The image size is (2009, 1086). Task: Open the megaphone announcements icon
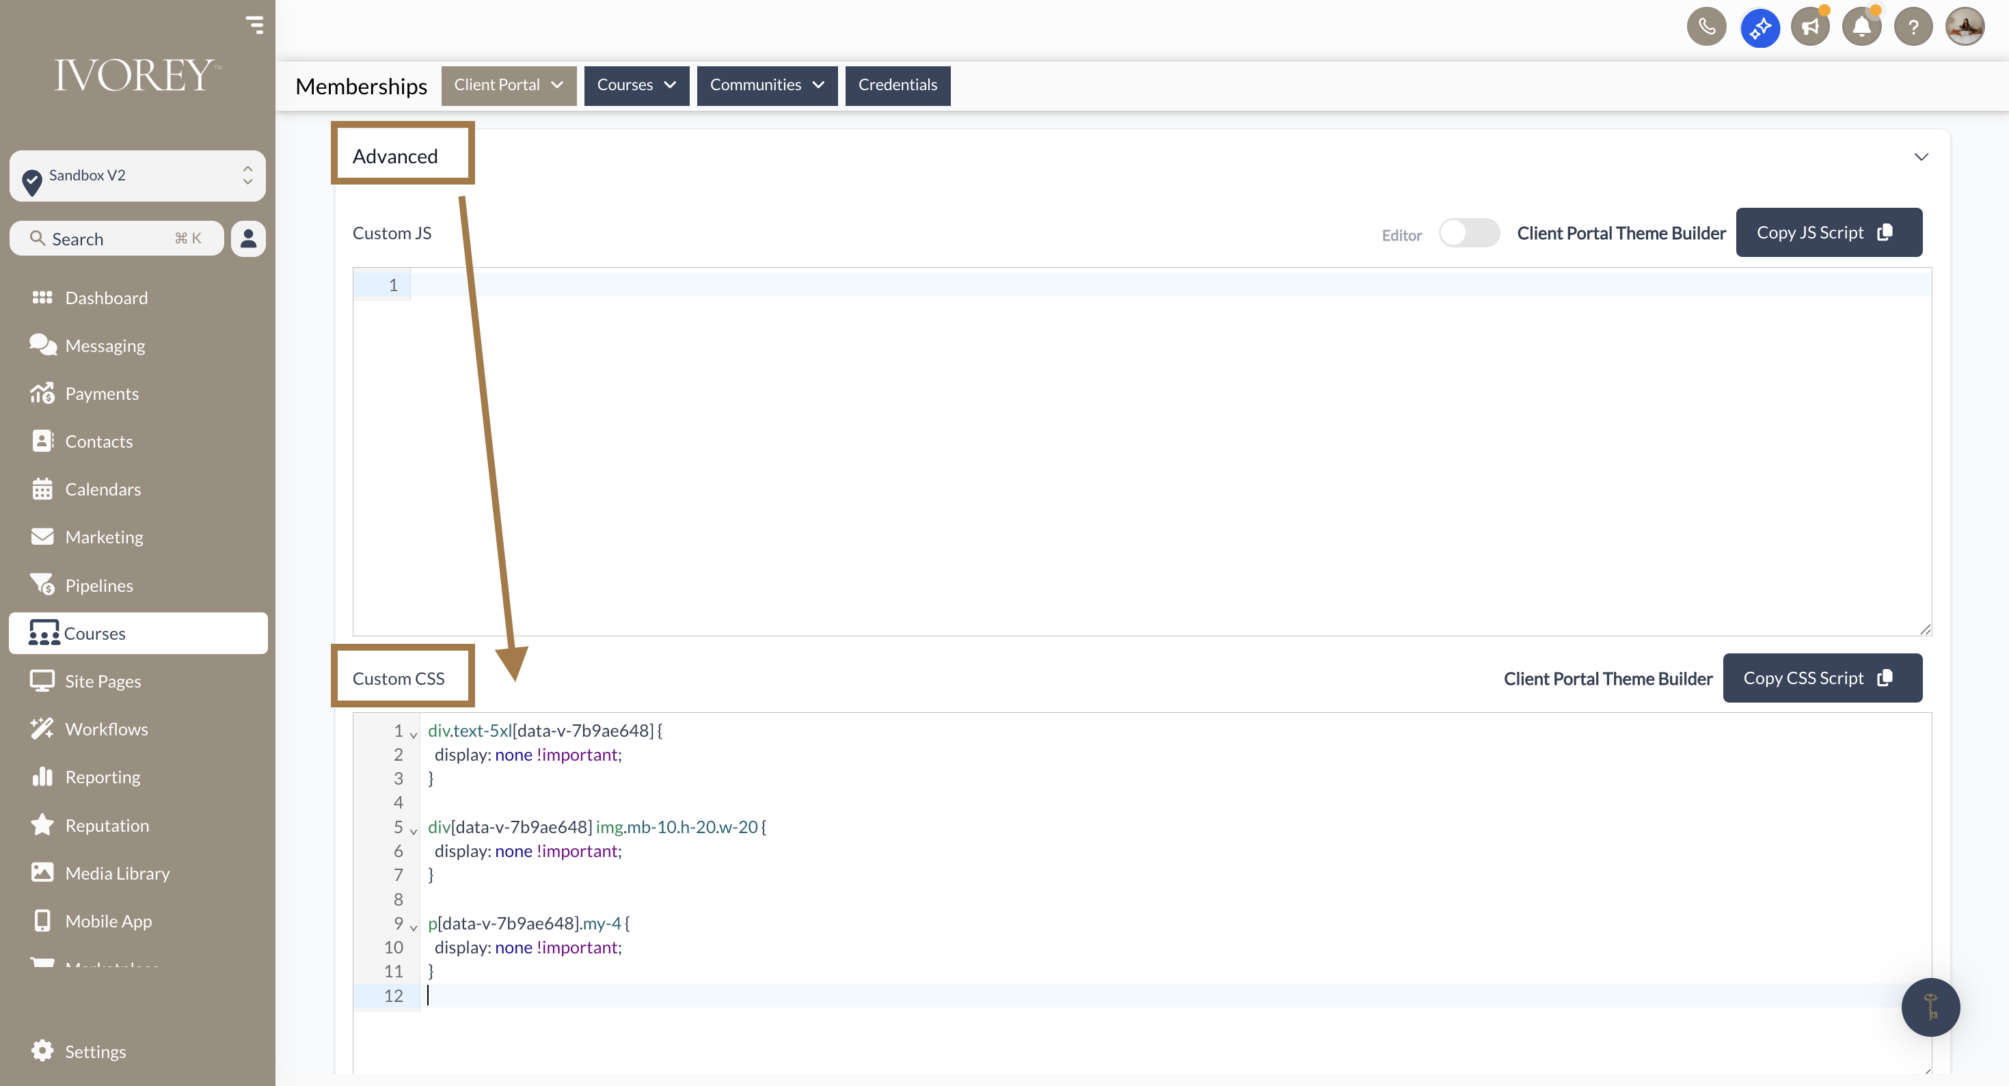tap(1809, 28)
